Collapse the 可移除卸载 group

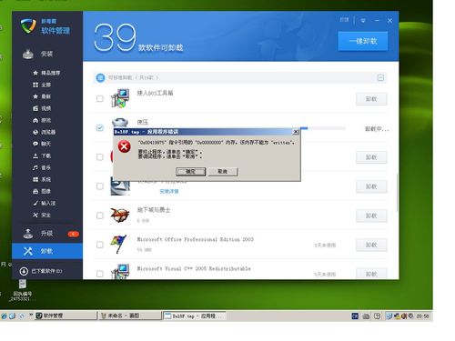coord(380,77)
